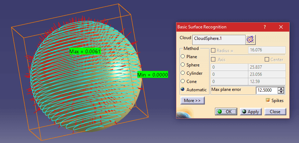This screenshot has width=299, height=143.
Task: Check the Axis option
Action: pyautogui.click(x=213, y=59)
